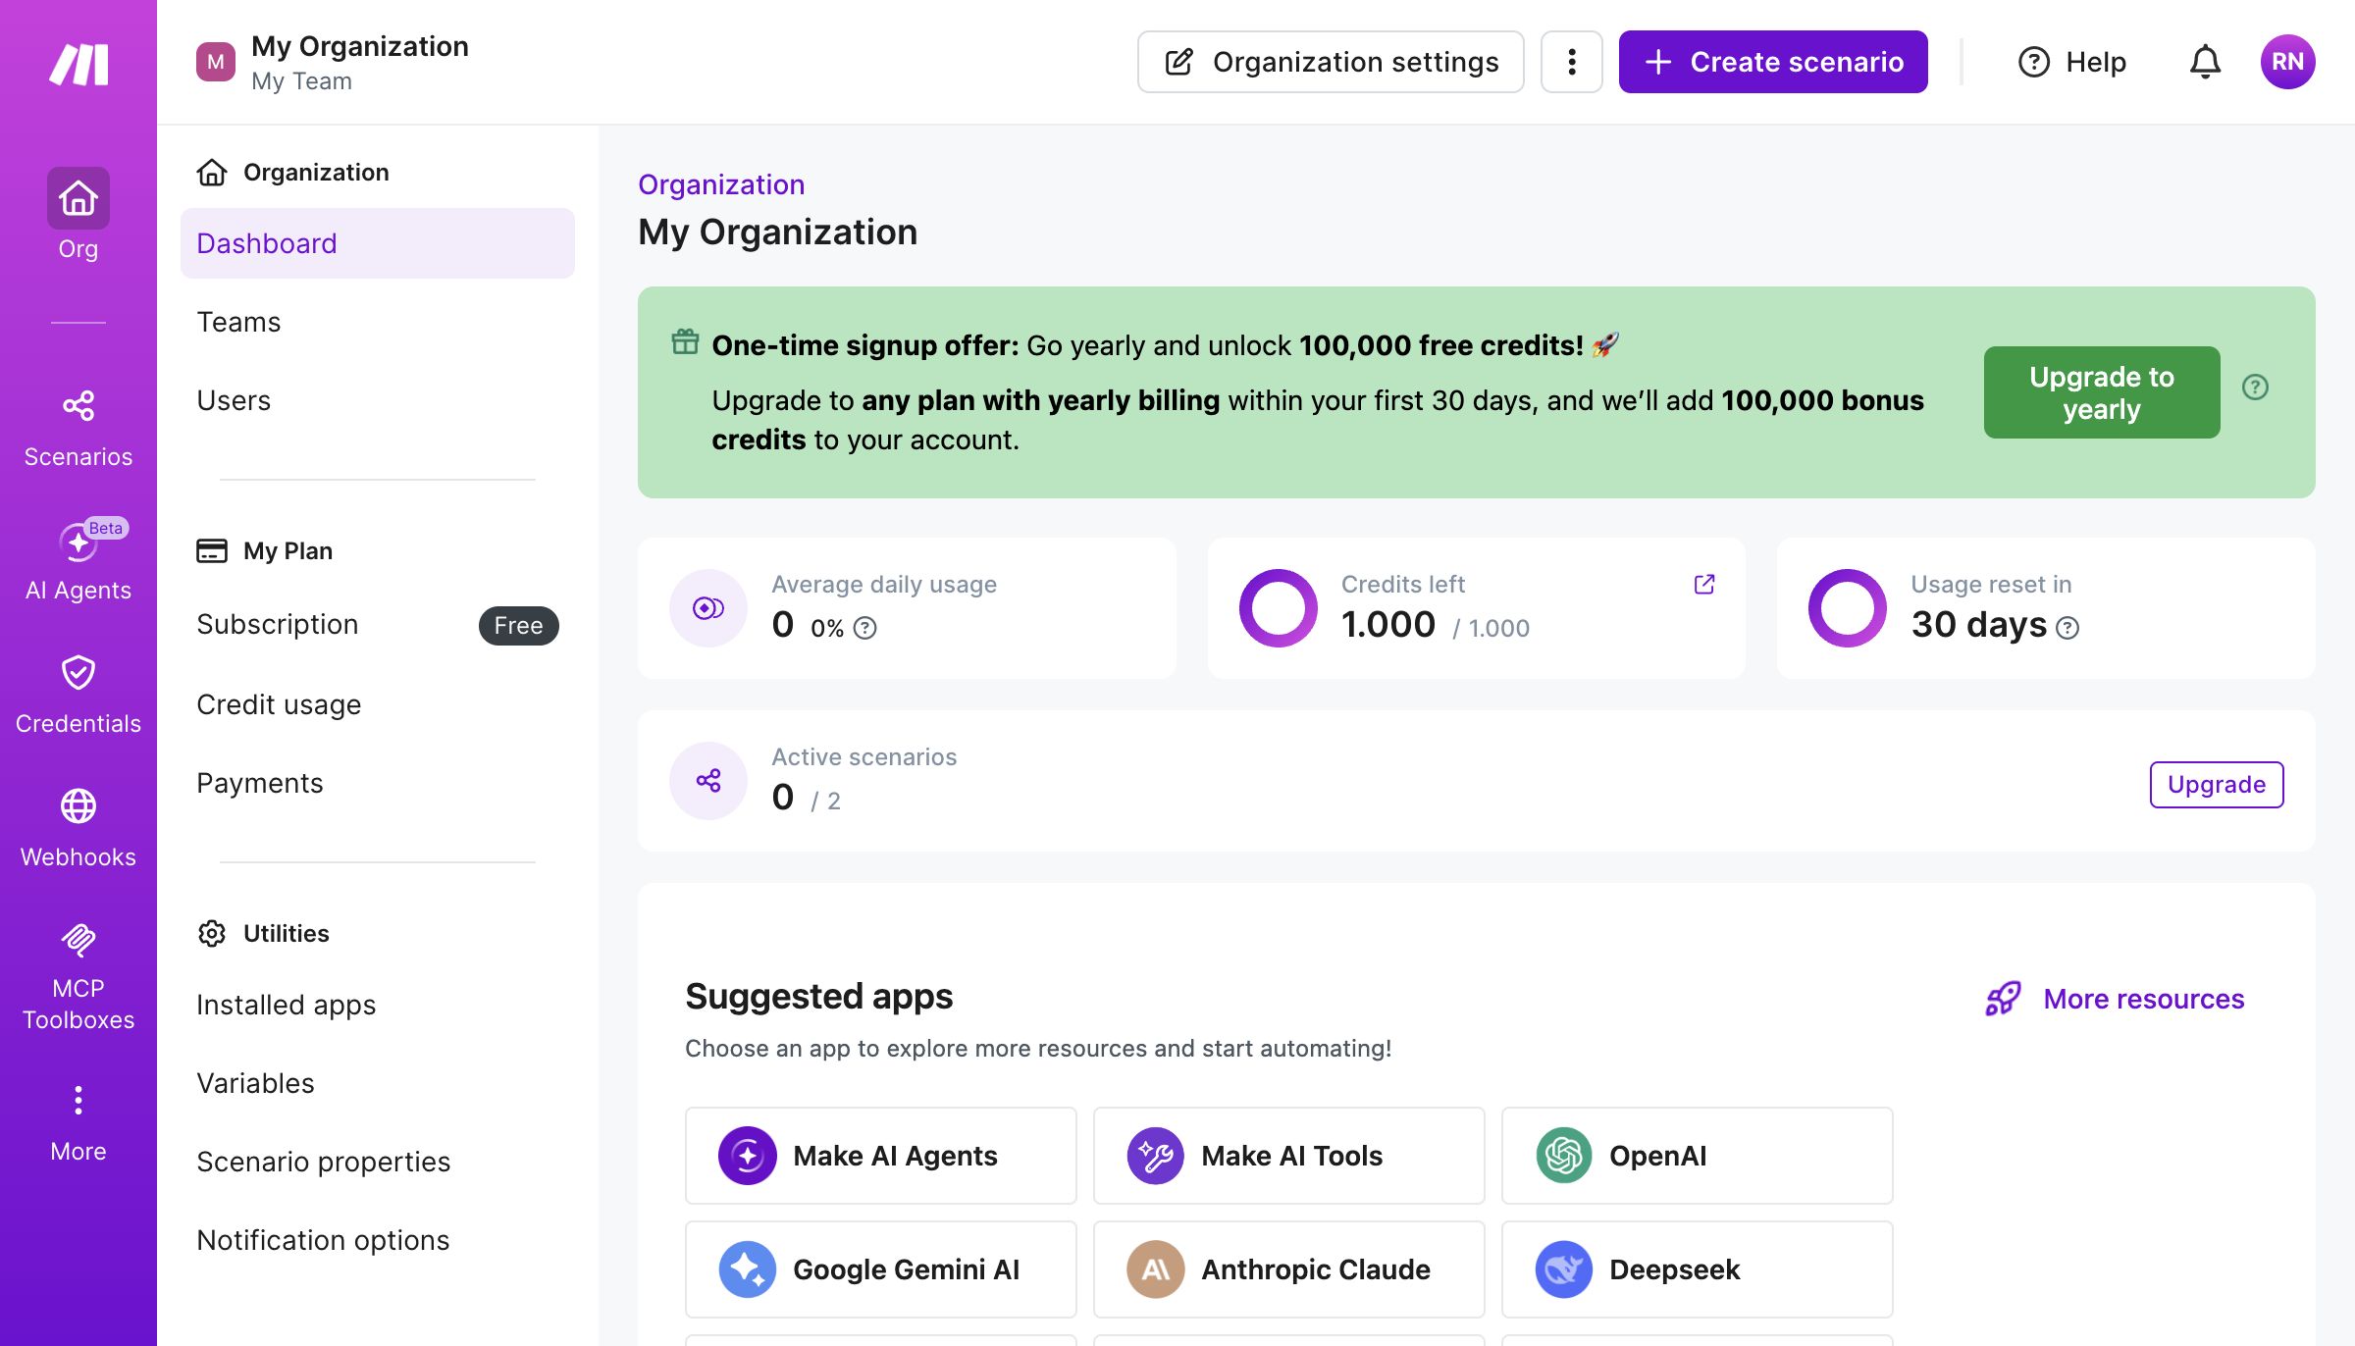Open the notifications bell
The height and width of the screenshot is (1346, 2355).
(x=2205, y=62)
